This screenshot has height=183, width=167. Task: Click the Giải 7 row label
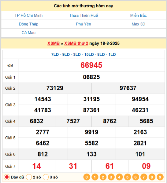[x=10, y=166]
